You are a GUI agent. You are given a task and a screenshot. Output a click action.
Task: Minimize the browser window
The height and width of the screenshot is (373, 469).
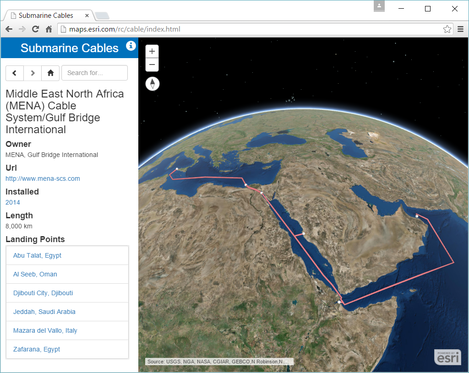pyautogui.click(x=401, y=9)
